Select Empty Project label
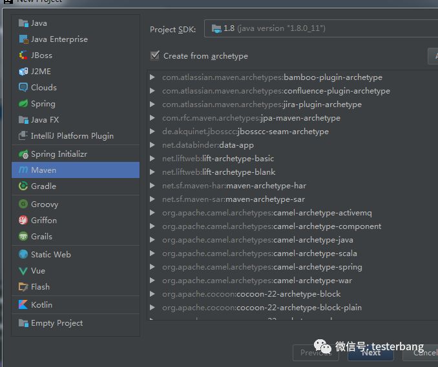 click(57, 323)
